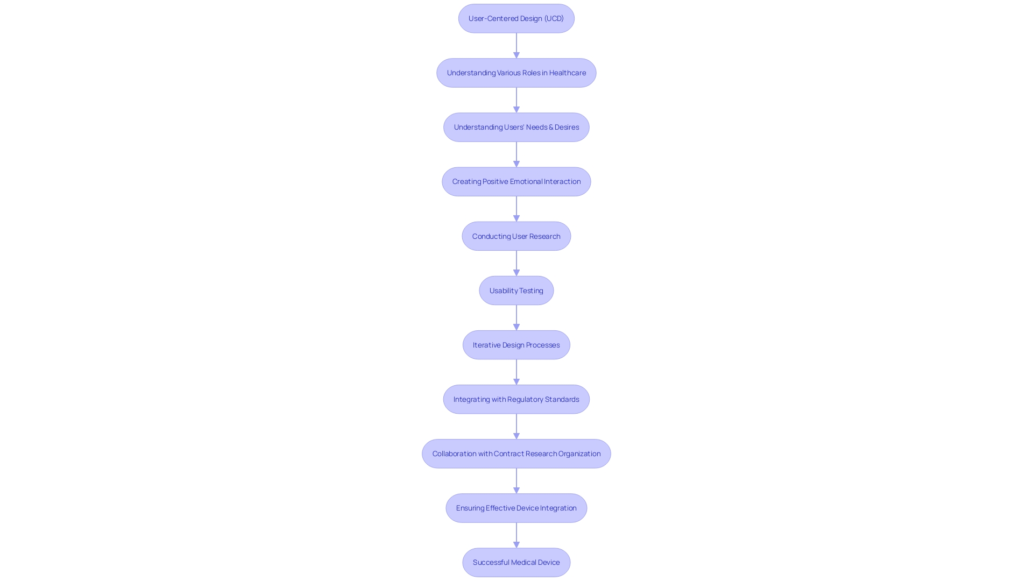Click the Iterative Design Processes node
The width and height of the screenshot is (1033, 581).
[x=516, y=344]
